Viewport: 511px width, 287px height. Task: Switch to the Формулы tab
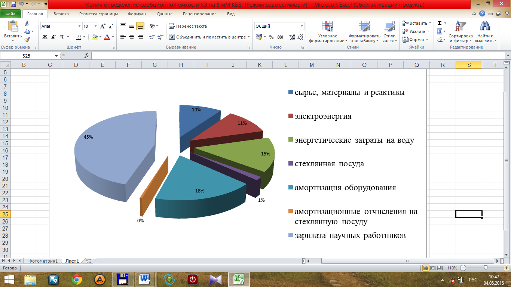click(x=137, y=14)
